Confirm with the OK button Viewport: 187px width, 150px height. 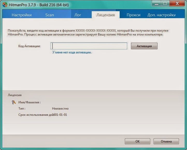click(x=137, y=141)
